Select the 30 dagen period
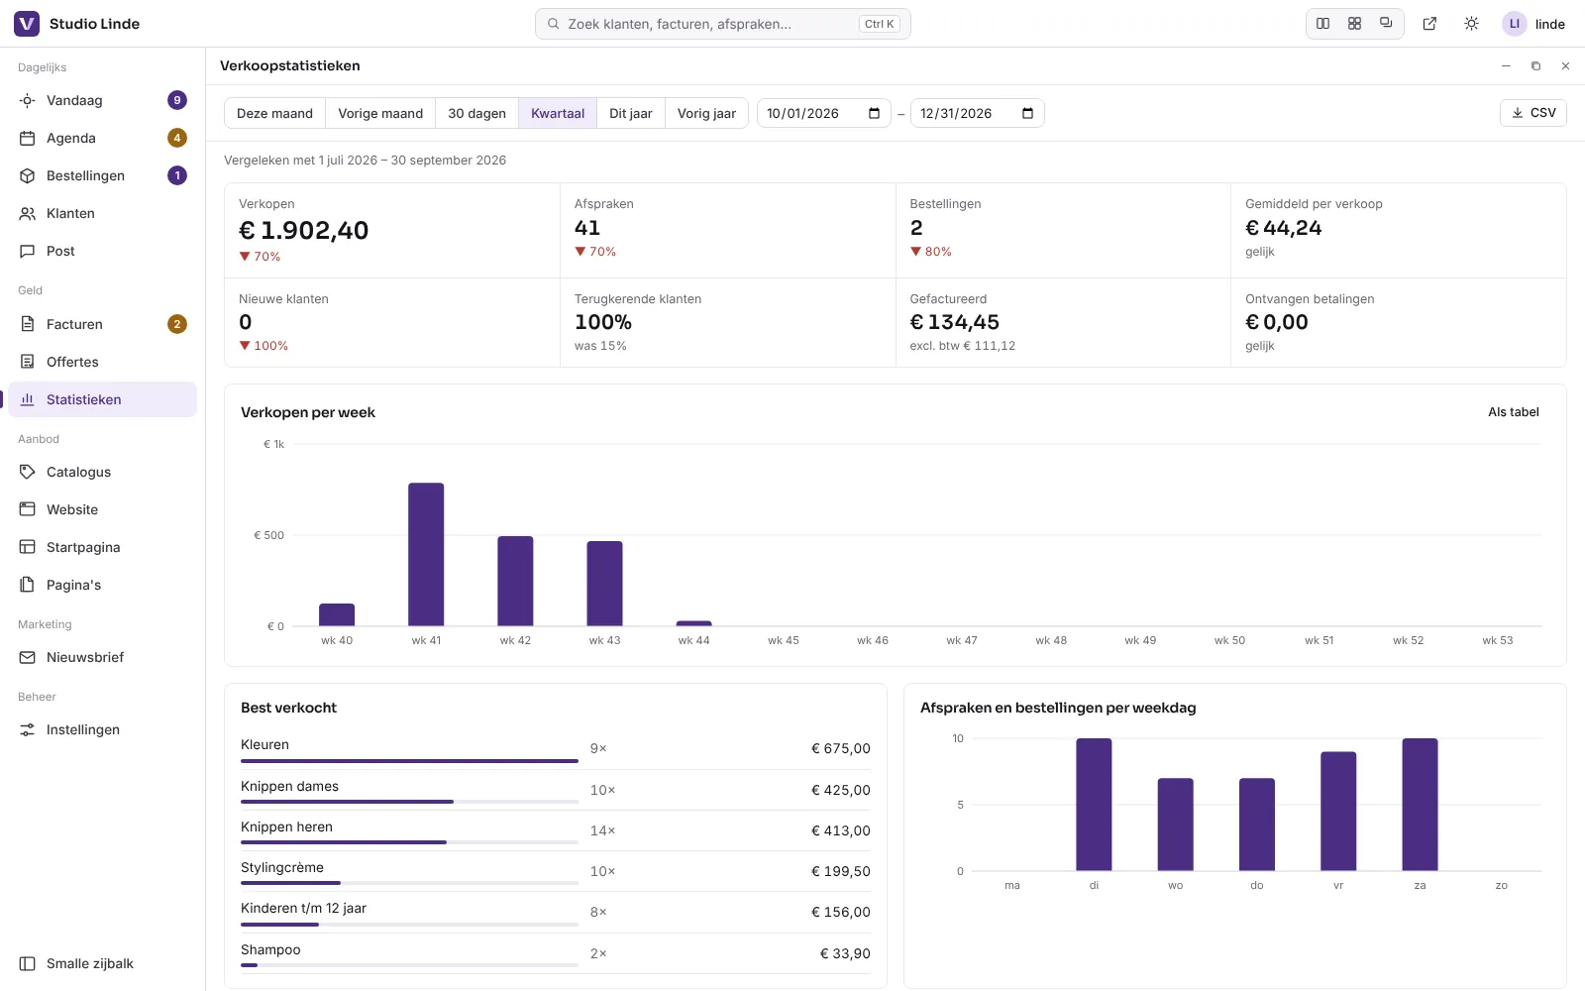 coord(476,113)
